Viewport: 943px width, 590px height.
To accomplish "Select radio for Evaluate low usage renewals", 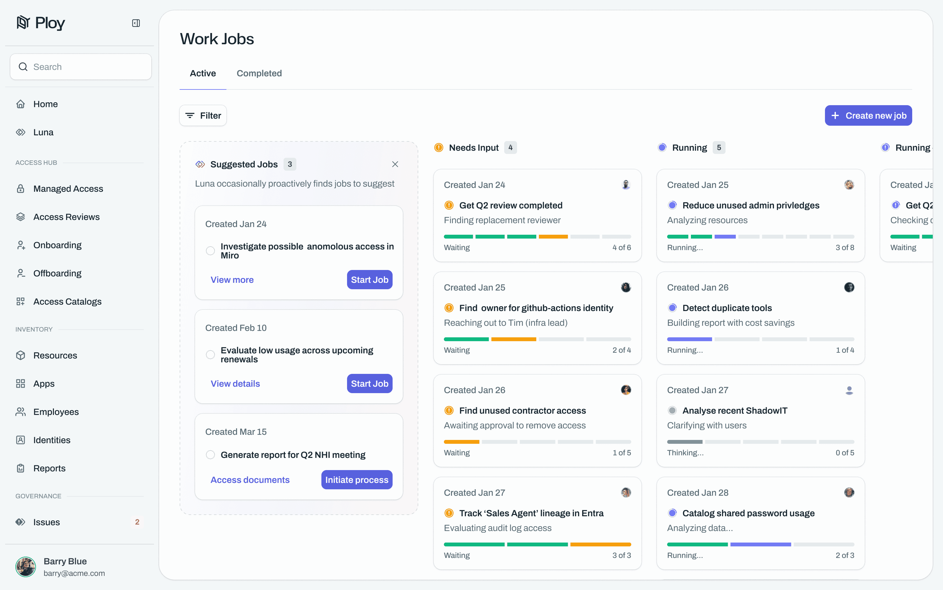I will click(210, 355).
